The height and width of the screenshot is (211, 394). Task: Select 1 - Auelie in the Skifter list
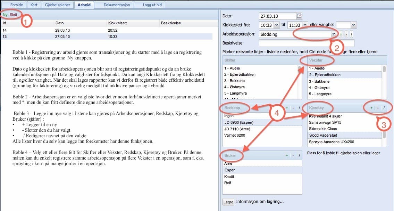tap(260, 68)
